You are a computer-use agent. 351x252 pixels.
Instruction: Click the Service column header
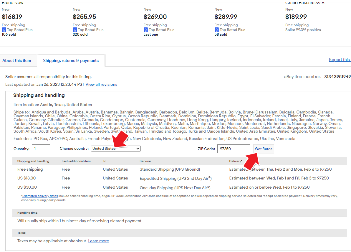click(145, 161)
